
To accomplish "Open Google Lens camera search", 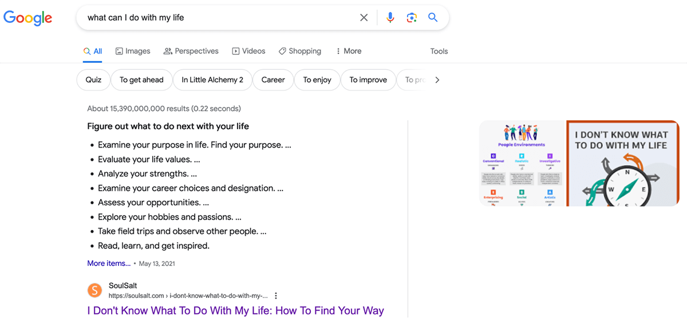I will 412,18.
